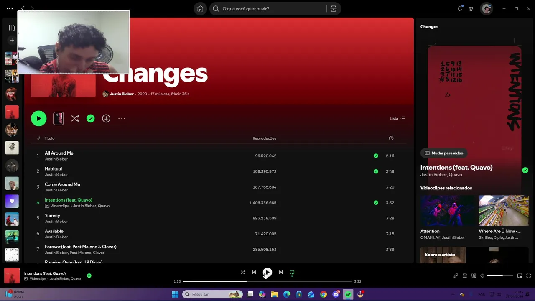This screenshot has height=301, width=535.
Task: Go back with the left arrow
Action: (23, 8)
